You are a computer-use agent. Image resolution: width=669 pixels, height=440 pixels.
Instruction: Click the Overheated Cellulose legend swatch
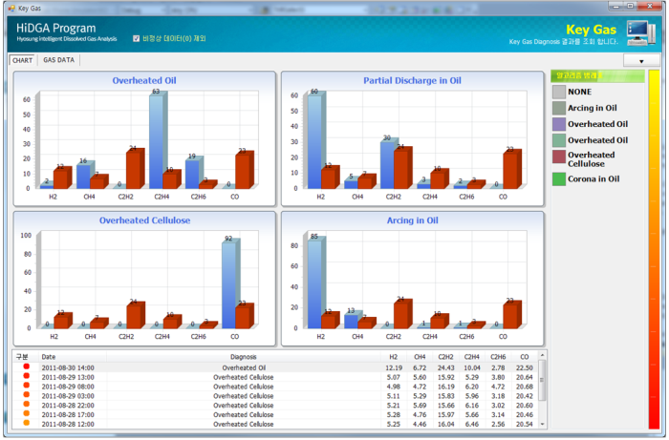tap(558, 157)
